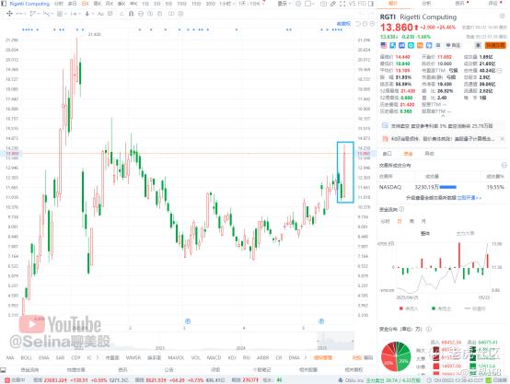510x384 pixels.
Task: Click the 资金分布 pie chart
Action: (x=396, y=356)
